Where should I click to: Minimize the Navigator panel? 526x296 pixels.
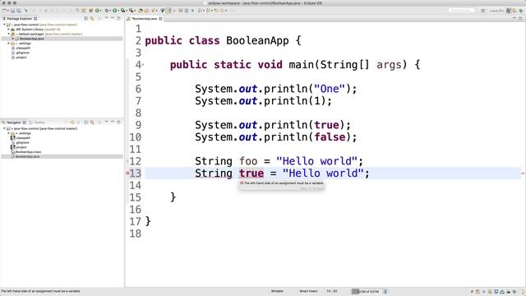click(x=113, y=123)
